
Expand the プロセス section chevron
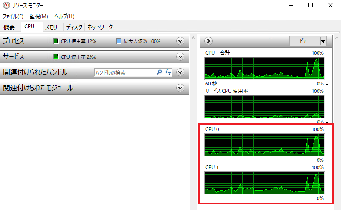pos(181,41)
